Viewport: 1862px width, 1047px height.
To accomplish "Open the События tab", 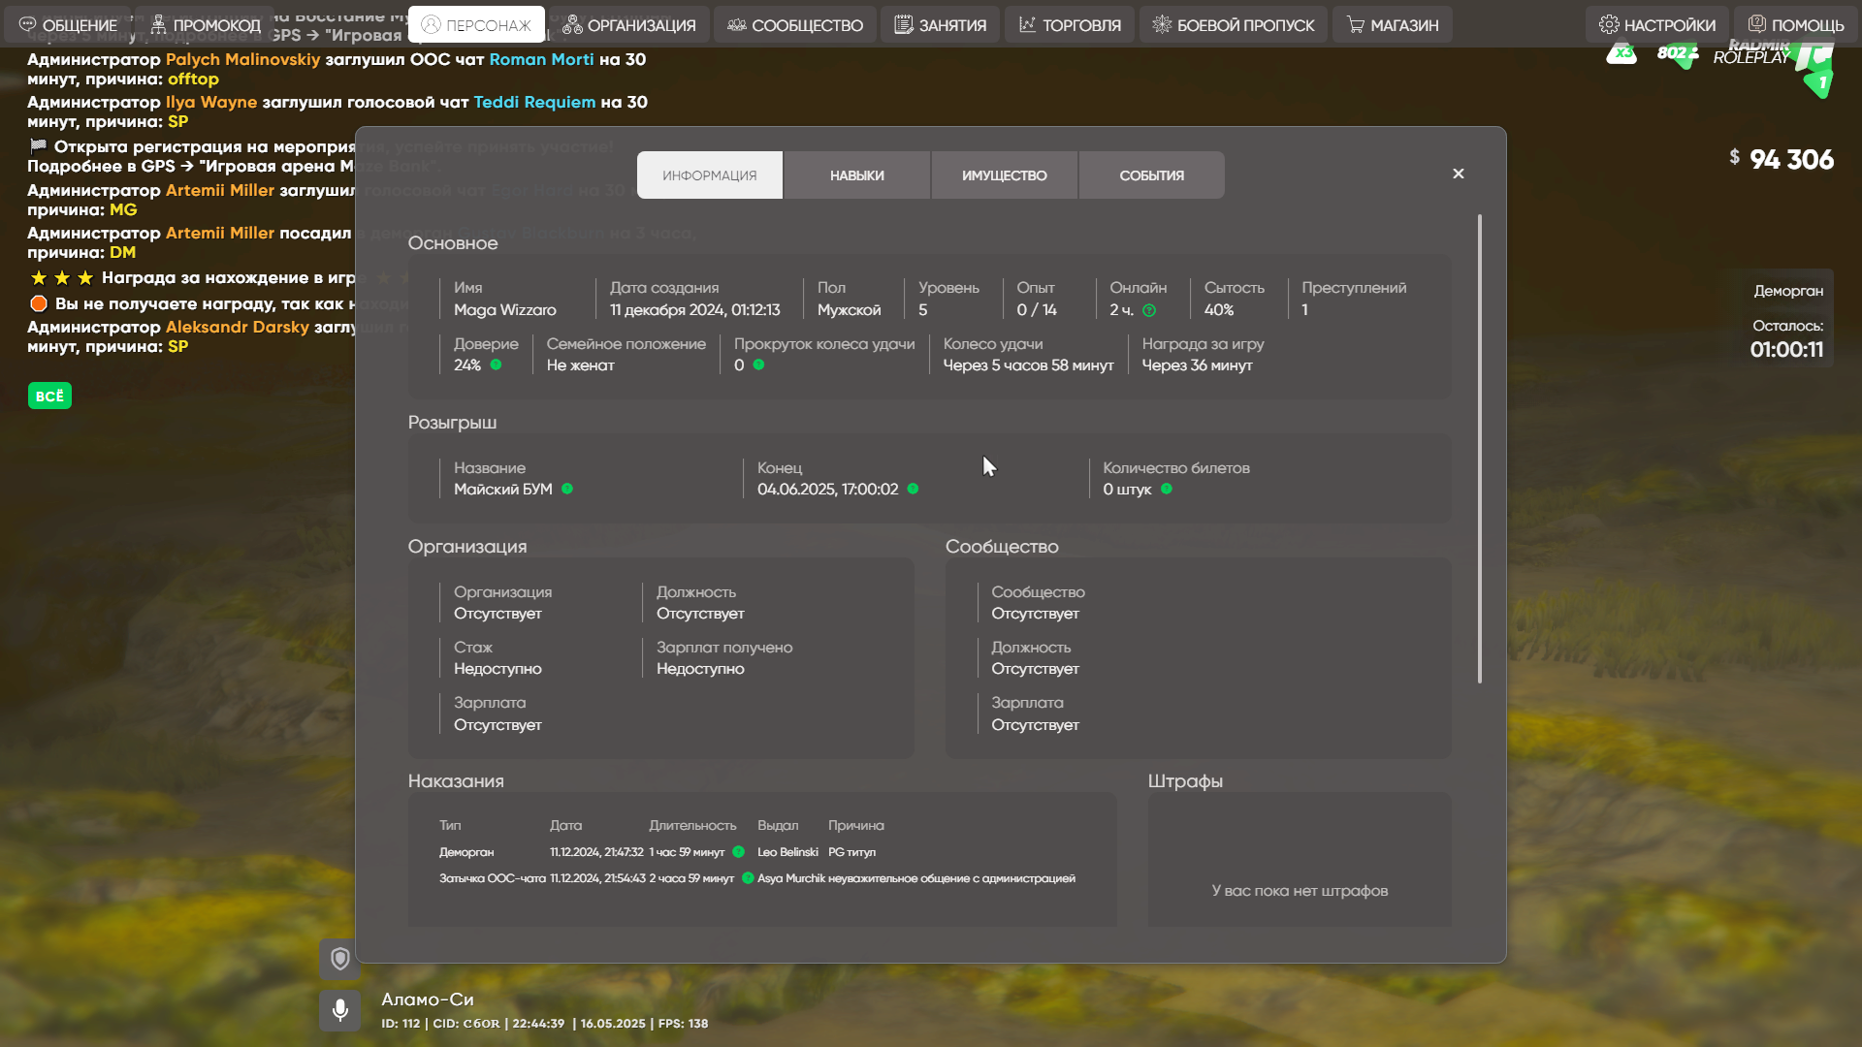I will (1151, 175).
